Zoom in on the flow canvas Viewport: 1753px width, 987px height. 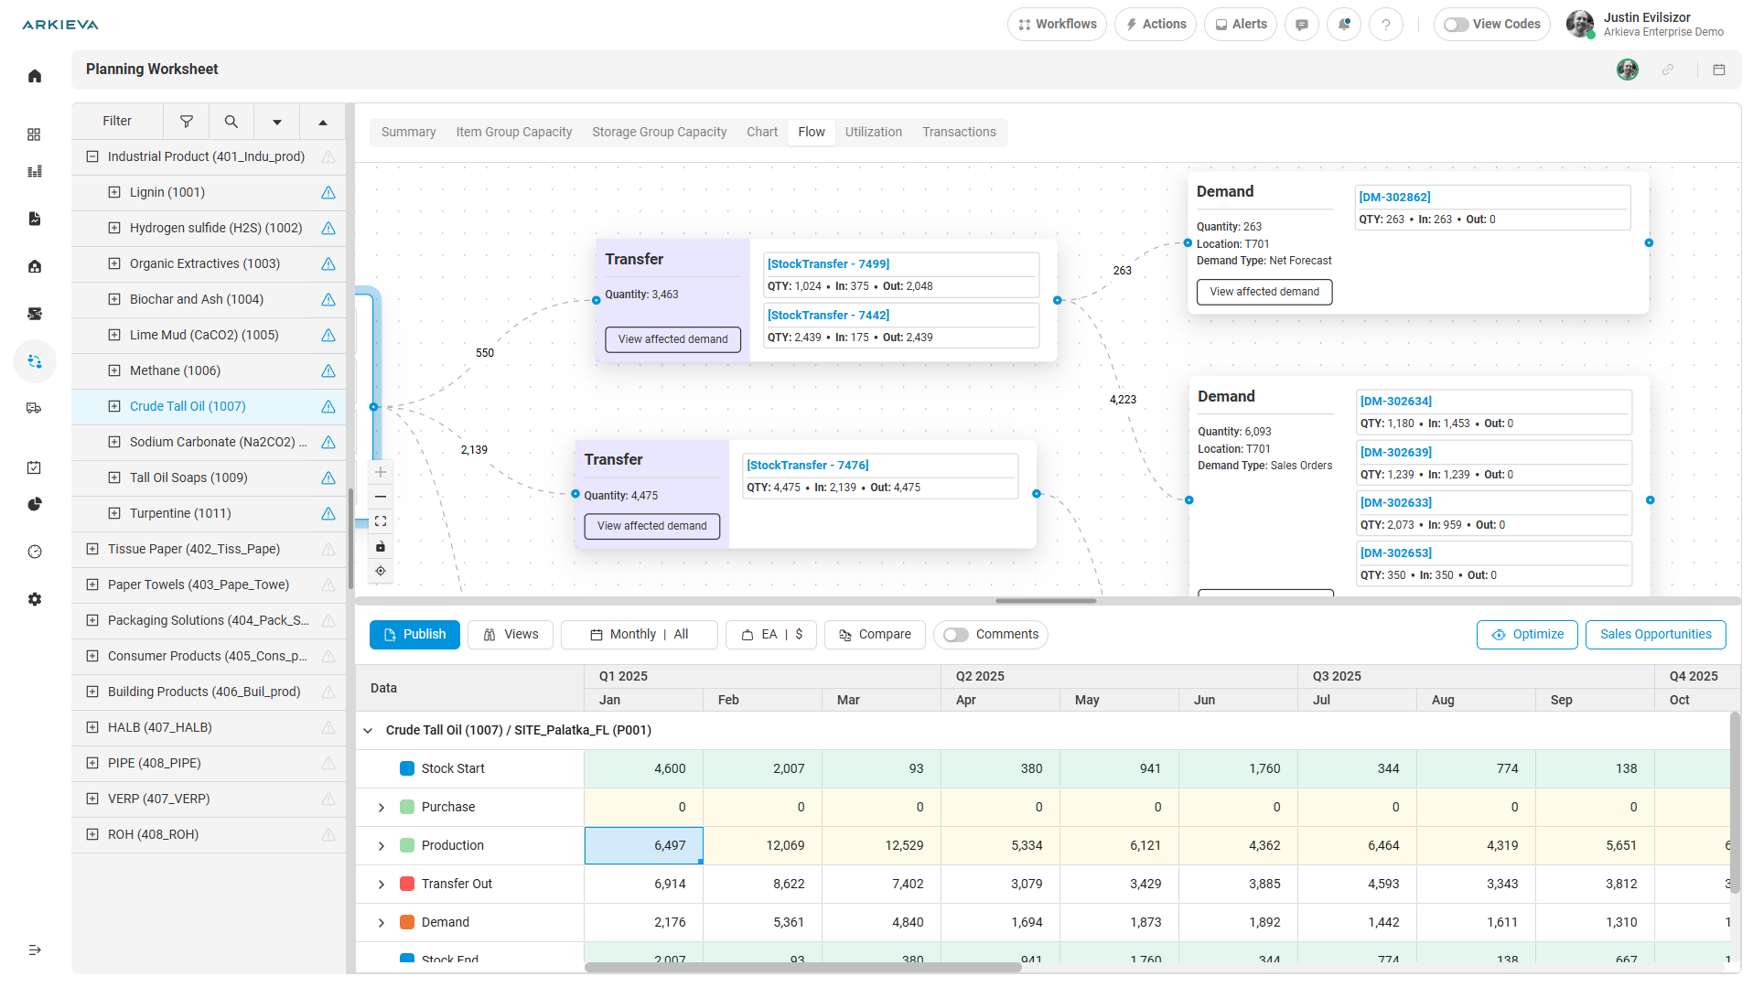(381, 473)
